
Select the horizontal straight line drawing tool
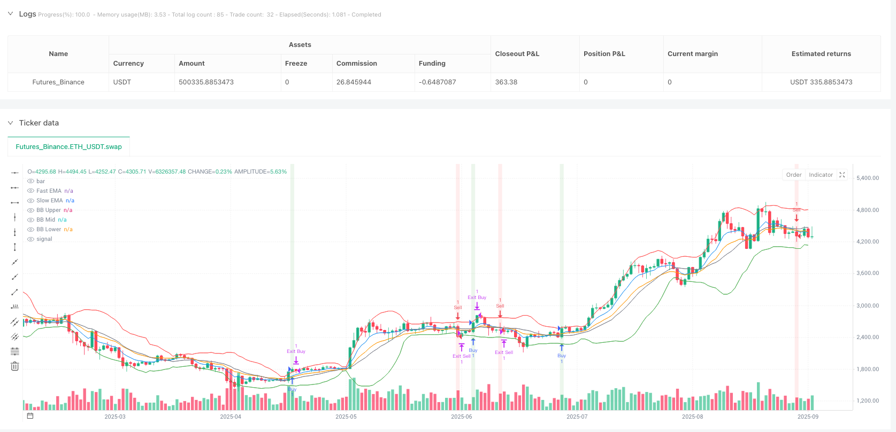click(15, 172)
